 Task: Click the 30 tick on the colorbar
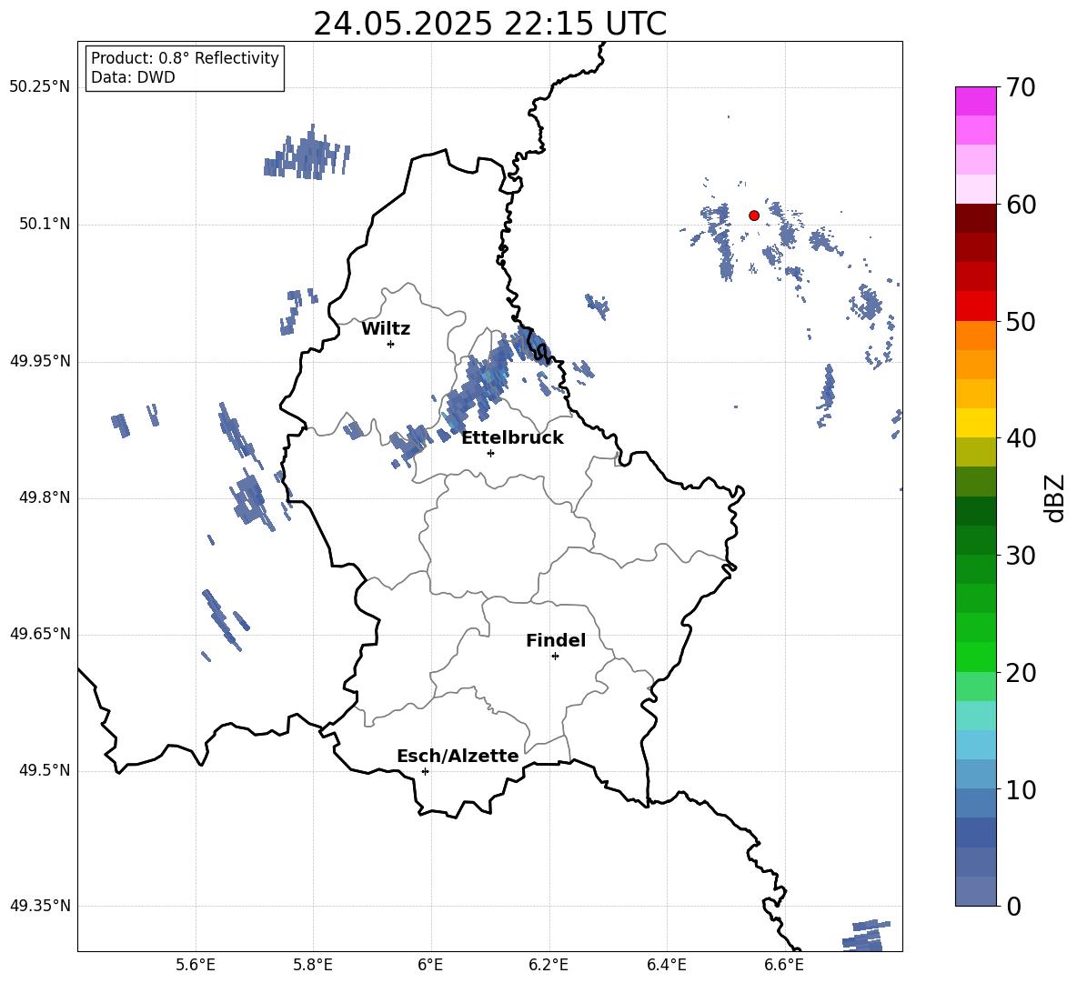pyautogui.click(x=1021, y=556)
